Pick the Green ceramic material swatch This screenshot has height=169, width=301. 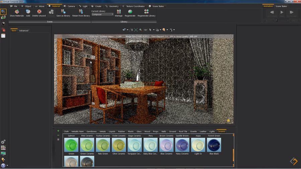coord(71,145)
